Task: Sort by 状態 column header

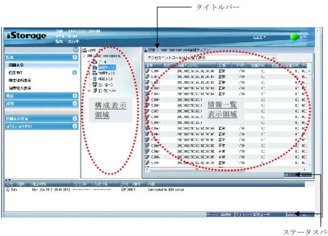Action: click(224, 65)
